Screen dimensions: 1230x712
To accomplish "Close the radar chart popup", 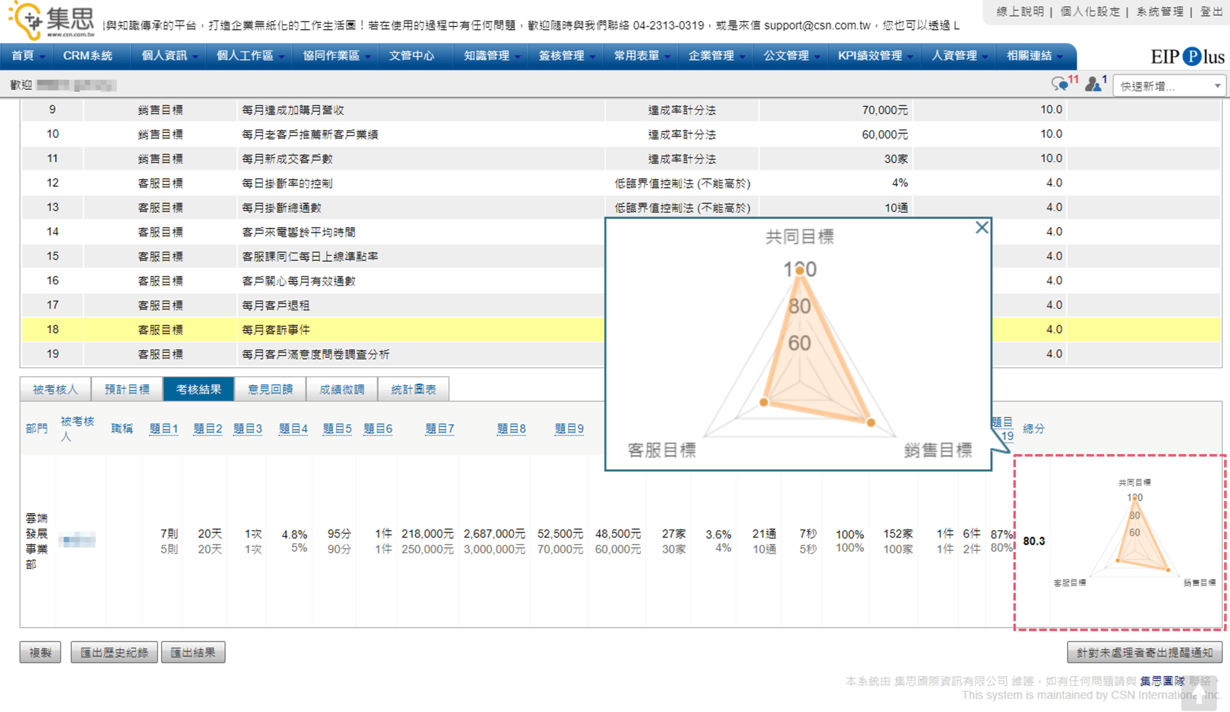I will click(982, 227).
